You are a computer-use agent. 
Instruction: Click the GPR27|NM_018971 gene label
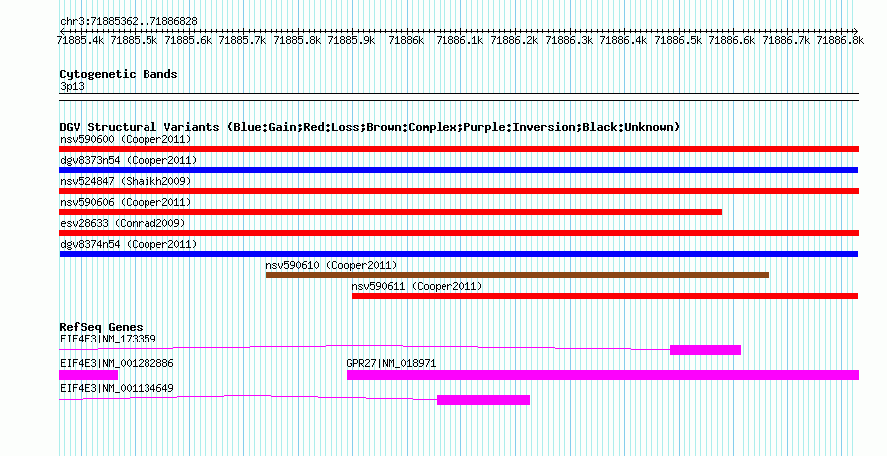[391, 363]
